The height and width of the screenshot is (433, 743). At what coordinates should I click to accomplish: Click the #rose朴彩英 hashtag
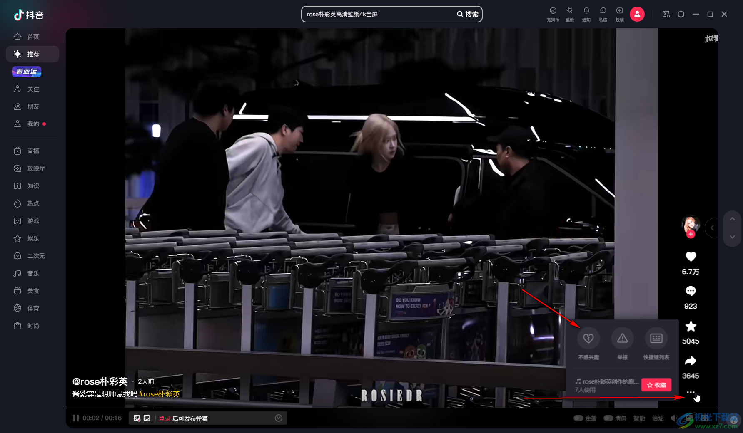pos(159,394)
